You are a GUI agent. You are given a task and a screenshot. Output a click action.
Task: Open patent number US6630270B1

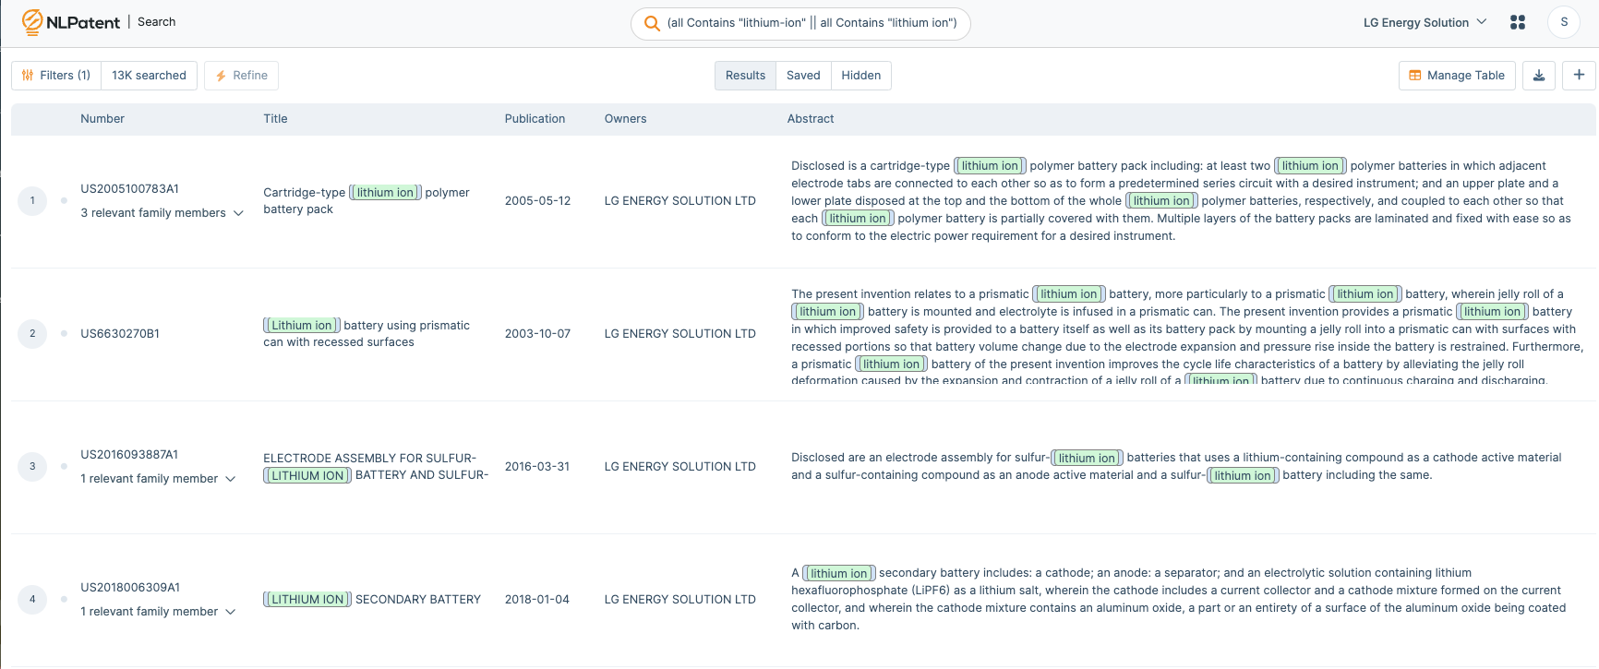click(120, 333)
